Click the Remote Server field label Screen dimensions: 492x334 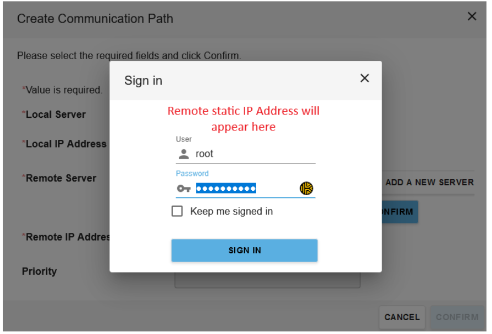click(60, 178)
